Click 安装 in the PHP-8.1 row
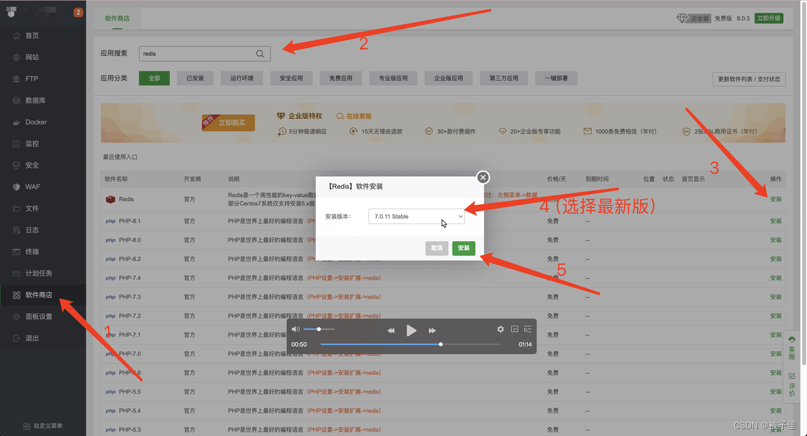Viewport: 807px width, 436px height. (775, 221)
